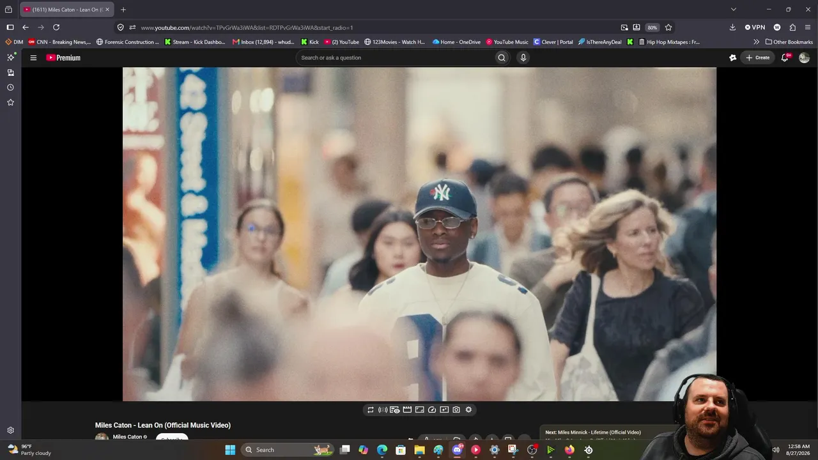The height and width of the screenshot is (460, 818).
Task: Open the sidebar AI sparkle icon
Action: pyautogui.click(x=10, y=57)
